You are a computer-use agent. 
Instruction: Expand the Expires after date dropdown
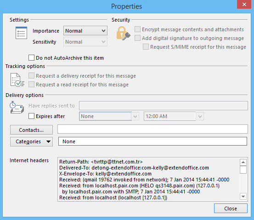135,116
